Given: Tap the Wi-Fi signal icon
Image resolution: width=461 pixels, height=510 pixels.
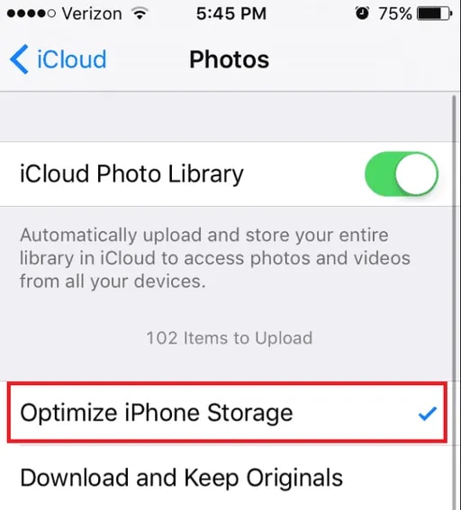Looking at the screenshot, I should [140, 13].
